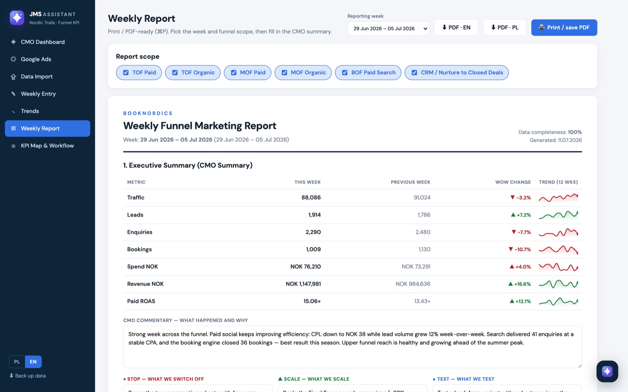Click the Weekly Report document icon
Screen dimensions: 628x392
pos(13,128)
